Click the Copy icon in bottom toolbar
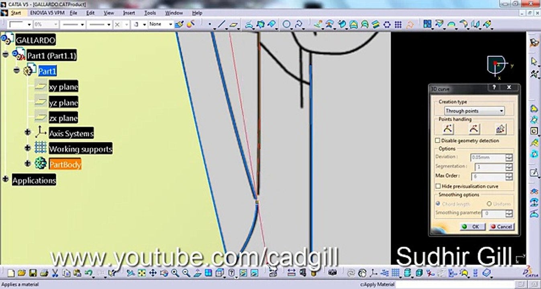Viewport: 541px width, 289px height. tap(66, 273)
